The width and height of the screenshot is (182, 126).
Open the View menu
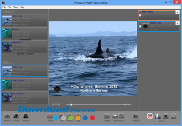coord(16,7)
